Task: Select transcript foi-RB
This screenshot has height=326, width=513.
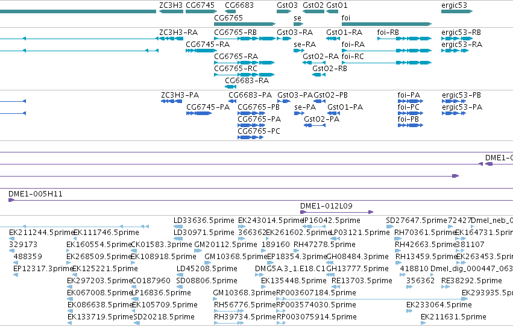Action: click(x=388, y=33)
